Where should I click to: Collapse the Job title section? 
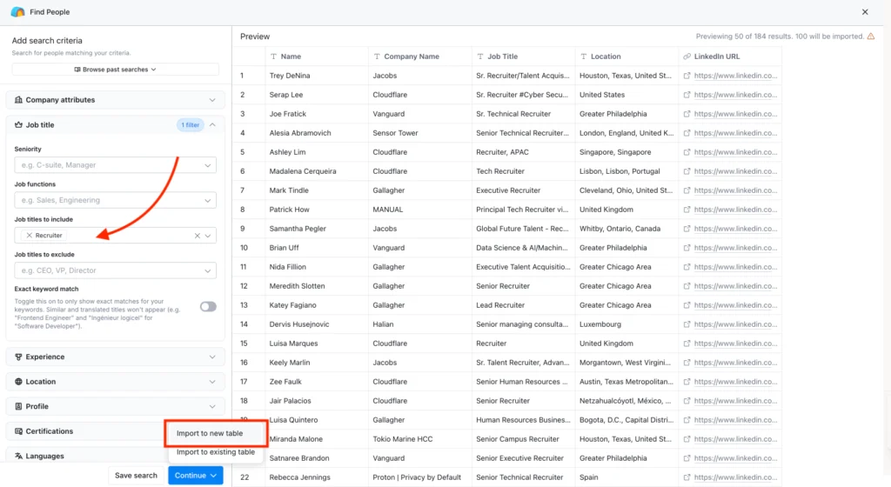(x=212, y=125)
